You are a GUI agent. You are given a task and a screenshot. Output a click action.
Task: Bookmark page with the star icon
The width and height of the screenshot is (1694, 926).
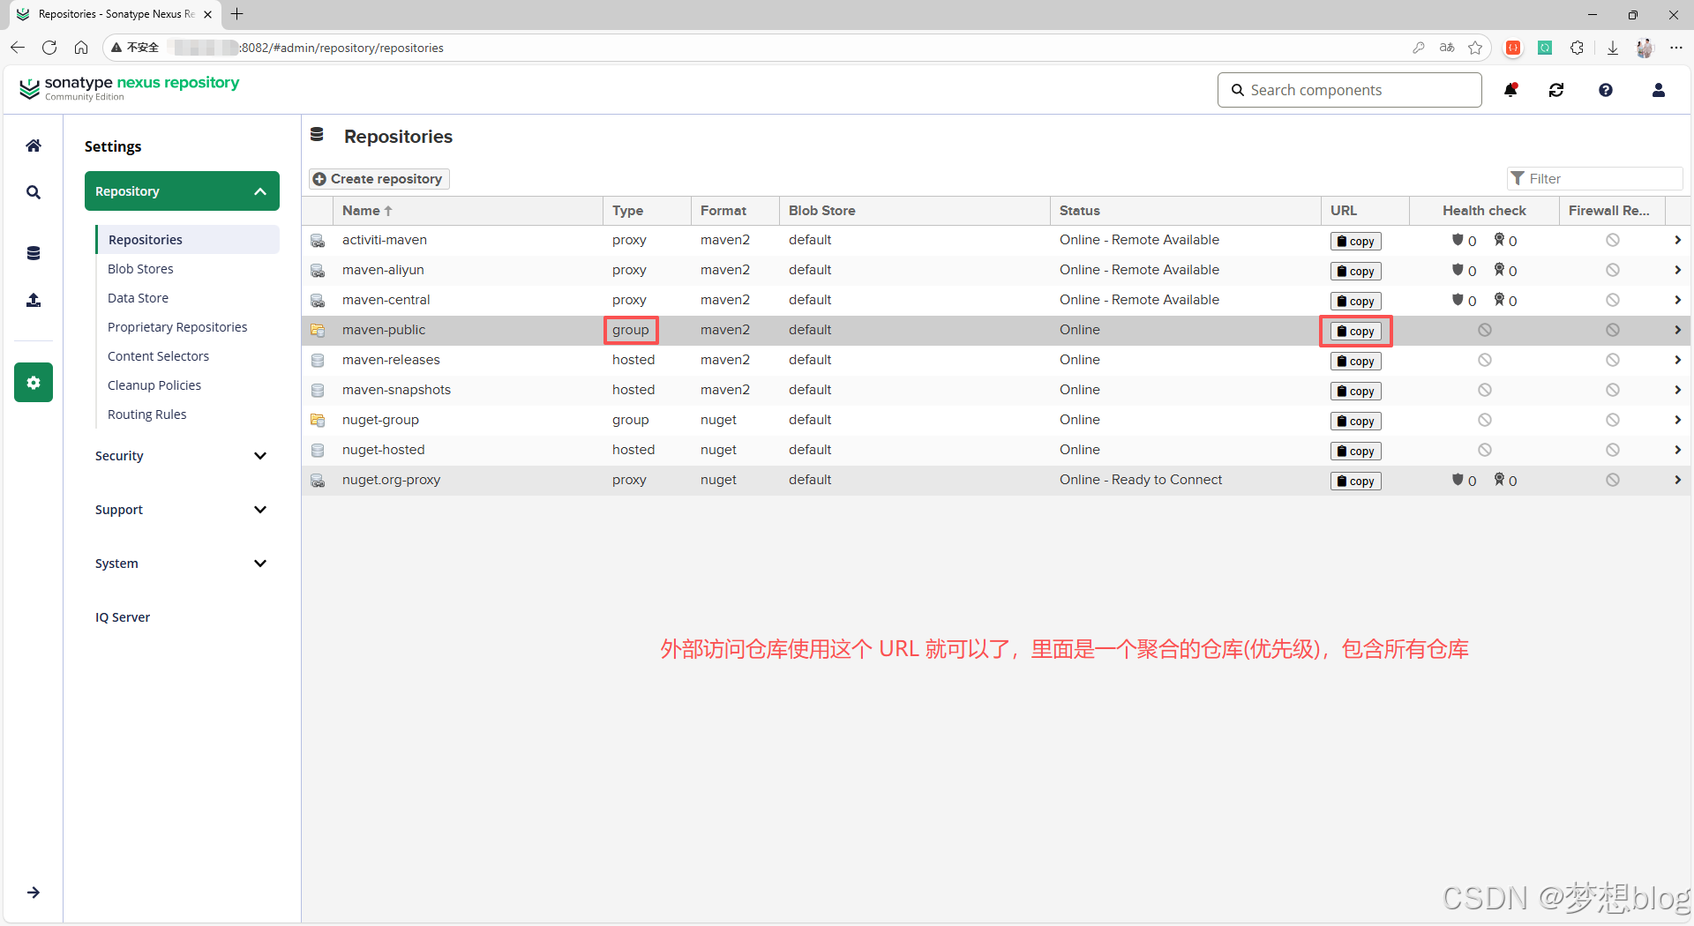(1475, 48)
